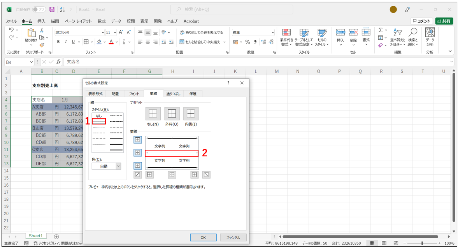
Task: Click the diagonal-up border button in dialog
Action: click(x=138, y=175)
